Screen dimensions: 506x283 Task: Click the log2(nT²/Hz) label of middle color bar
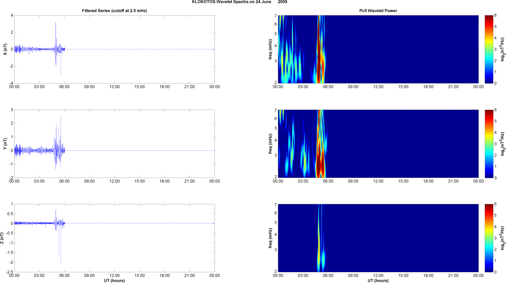coord(502,144)
